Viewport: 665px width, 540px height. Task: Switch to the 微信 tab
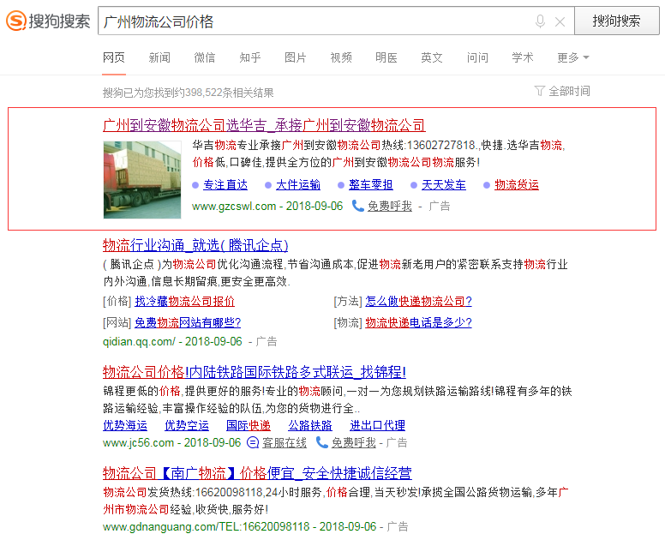[x=205, y=57]
